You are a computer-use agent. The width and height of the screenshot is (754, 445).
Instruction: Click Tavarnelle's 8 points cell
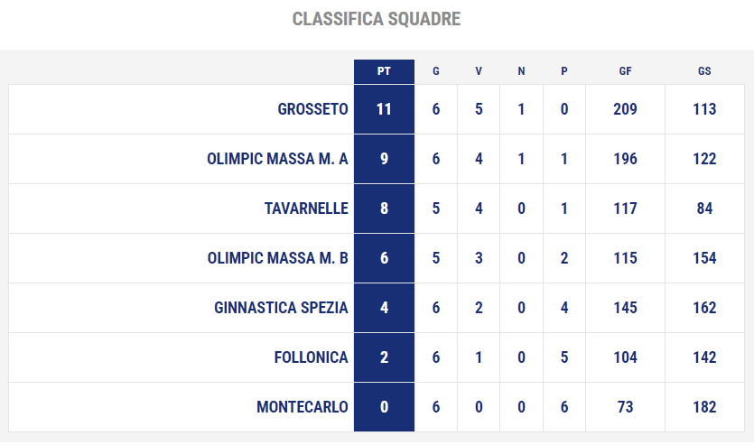tap(384, 209)
